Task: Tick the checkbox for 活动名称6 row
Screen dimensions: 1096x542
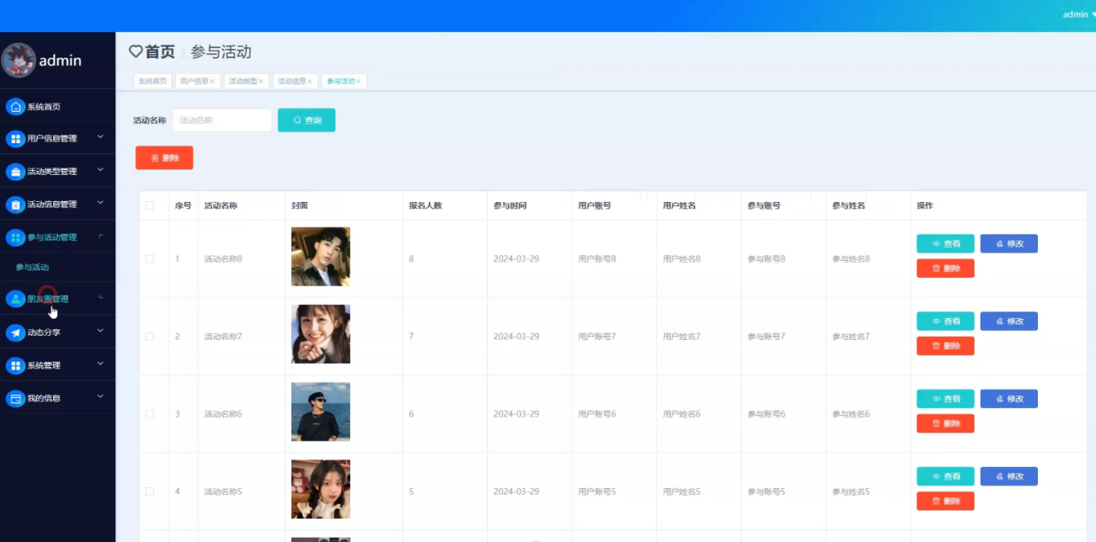Action: (150, 414)
